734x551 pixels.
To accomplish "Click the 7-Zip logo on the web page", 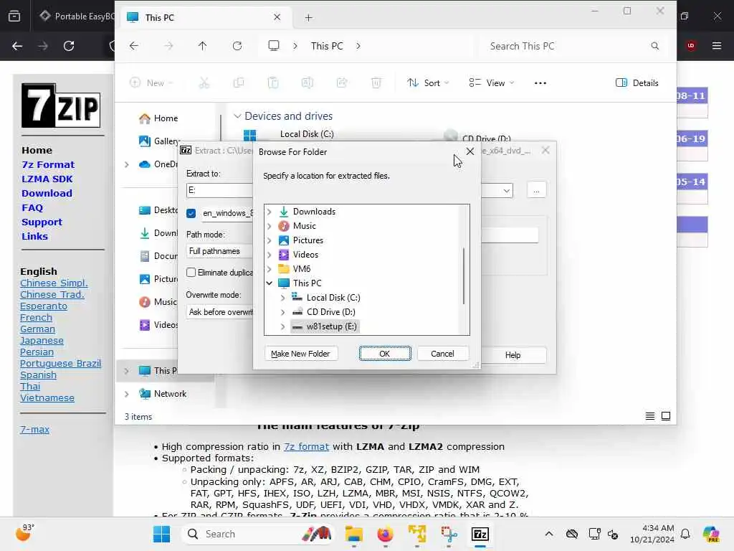I will [61, 106].
